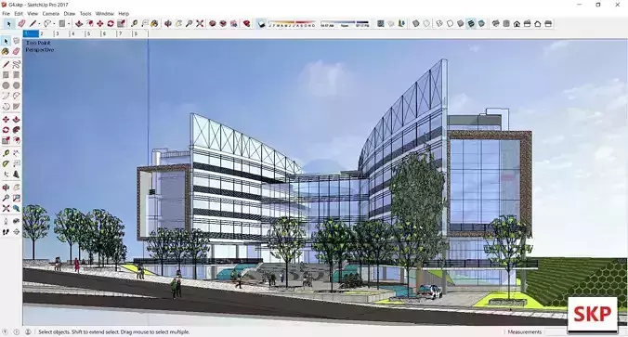Expand the Line tool dropdown arrow
The height and width of the screenshot is (337, 628).
pyautogui.click(x=39, y=24)
